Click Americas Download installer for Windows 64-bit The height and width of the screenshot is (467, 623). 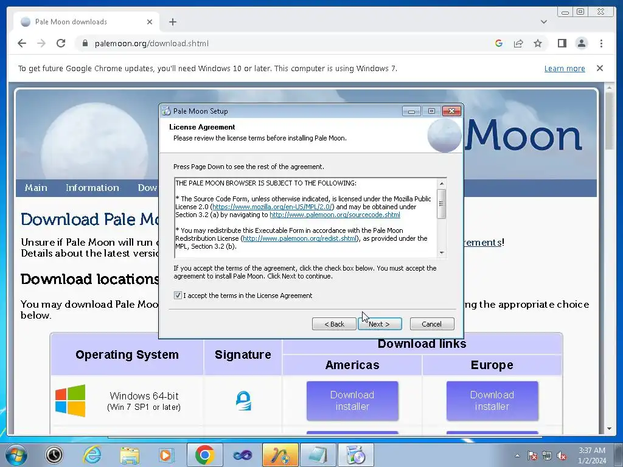pyautogui.click(x=352, y=401)
